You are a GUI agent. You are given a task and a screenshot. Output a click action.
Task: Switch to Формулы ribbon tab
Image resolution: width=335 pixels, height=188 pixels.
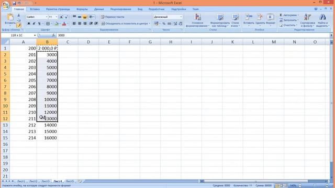click(x=82, y=9)
